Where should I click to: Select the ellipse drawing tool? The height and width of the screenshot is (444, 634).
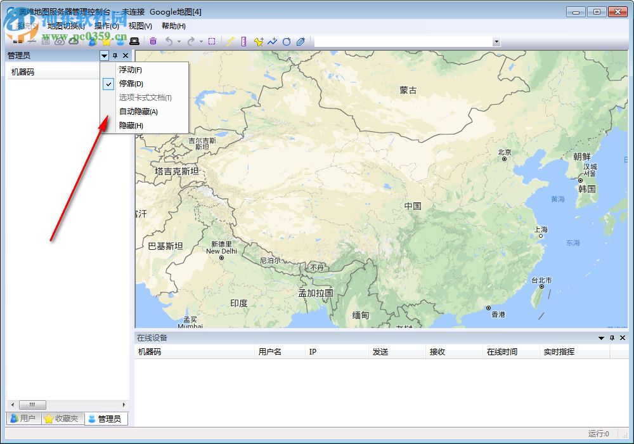(287, 41)
